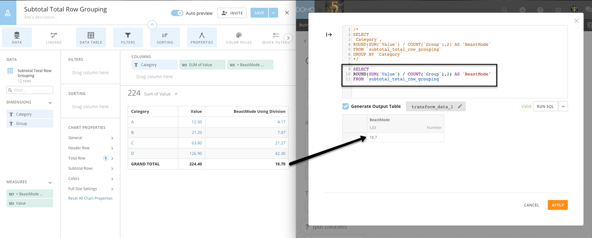Open the RUN SQL dropdown arrow

563,106
